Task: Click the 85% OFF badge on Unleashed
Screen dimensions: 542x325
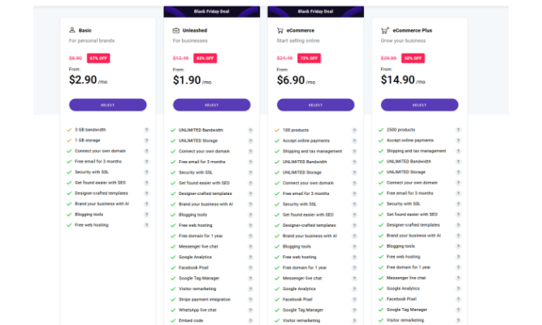Action: [206, 58]
